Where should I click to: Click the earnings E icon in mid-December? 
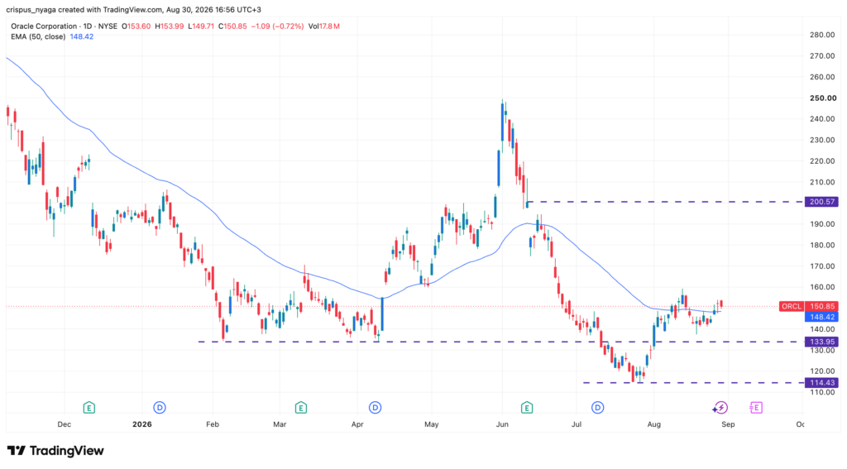point(89,408)
